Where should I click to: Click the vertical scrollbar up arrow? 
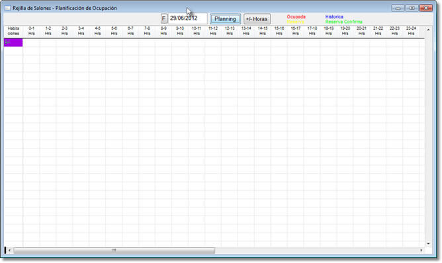click(x=428, y=30)
